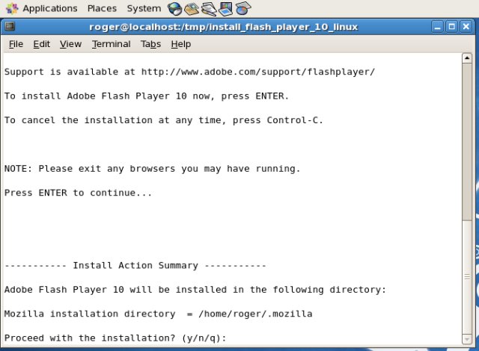Open the presentation app launcher icon
The width and height of the screenshot is (479, 351).
(x=226, y=8)
